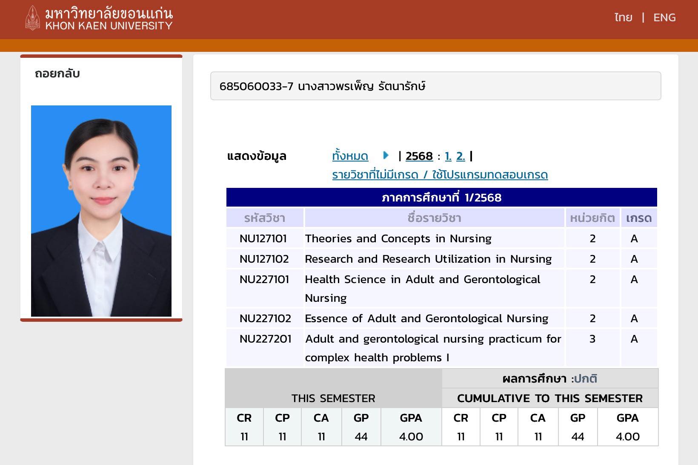The image size is (698, 465).
Task: Select course code NU127102
Action: (264, 259)
